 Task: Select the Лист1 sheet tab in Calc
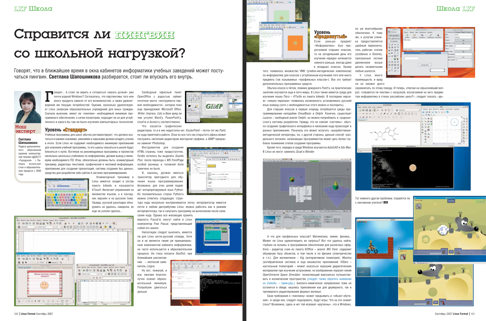pyautogui.click(x=85, y=302)
